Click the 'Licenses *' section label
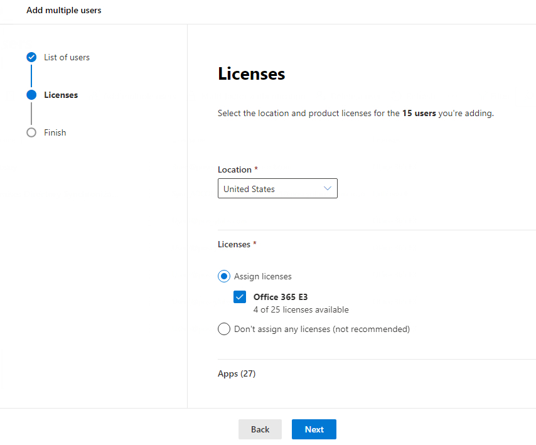This screenshot has height=445, width=536. click(x=237, y=244)
